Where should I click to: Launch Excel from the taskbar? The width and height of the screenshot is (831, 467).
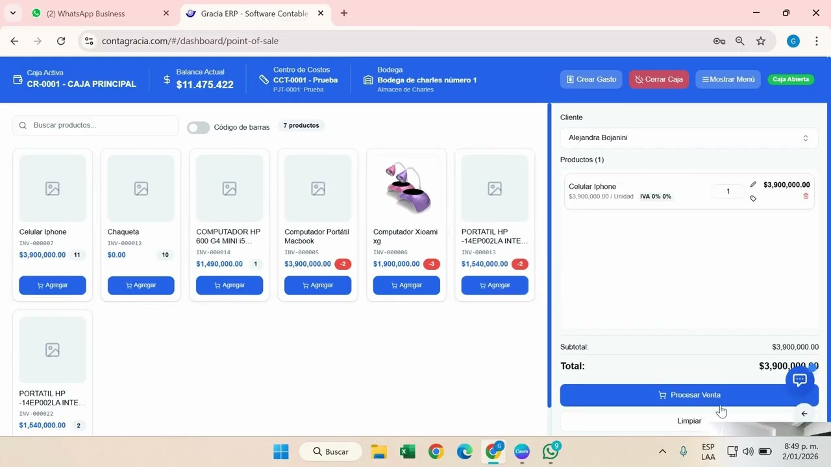coord(408,451)
